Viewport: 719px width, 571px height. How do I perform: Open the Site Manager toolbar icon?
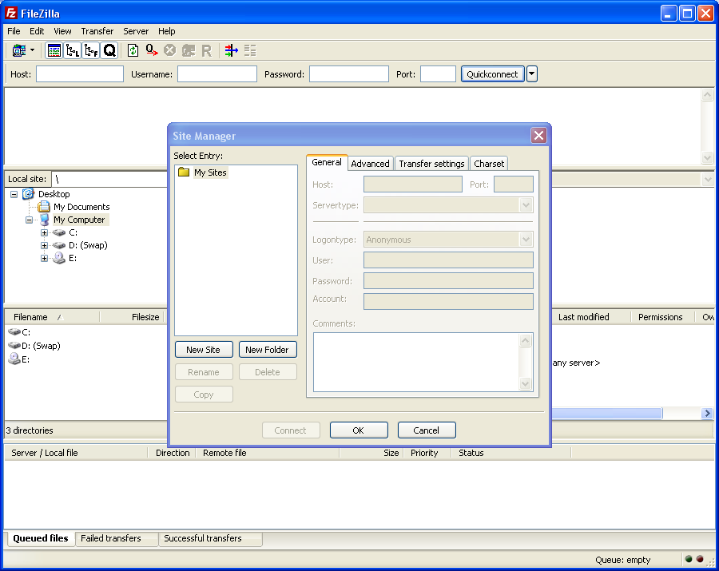coord(19,50)
